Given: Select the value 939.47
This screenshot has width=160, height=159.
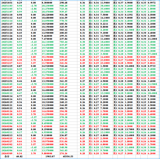Looking at the screenshot, I should [63, 12].
